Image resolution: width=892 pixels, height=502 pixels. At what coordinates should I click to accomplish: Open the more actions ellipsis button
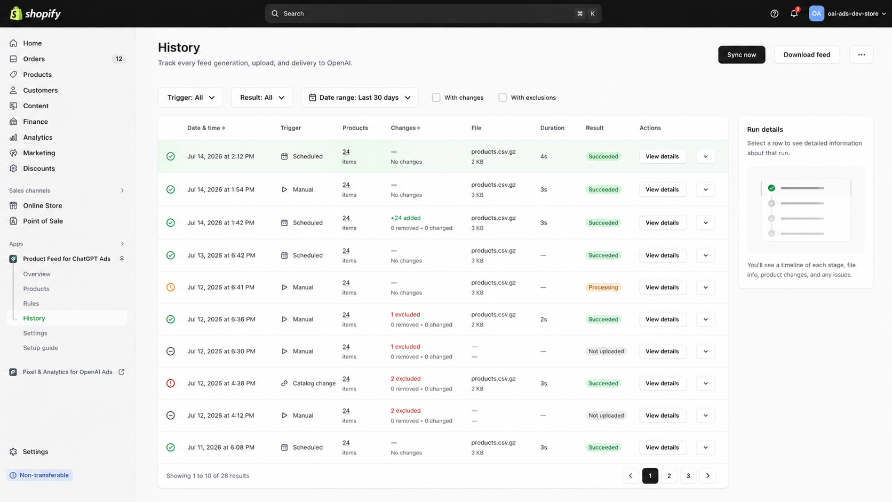pos(861,54)
